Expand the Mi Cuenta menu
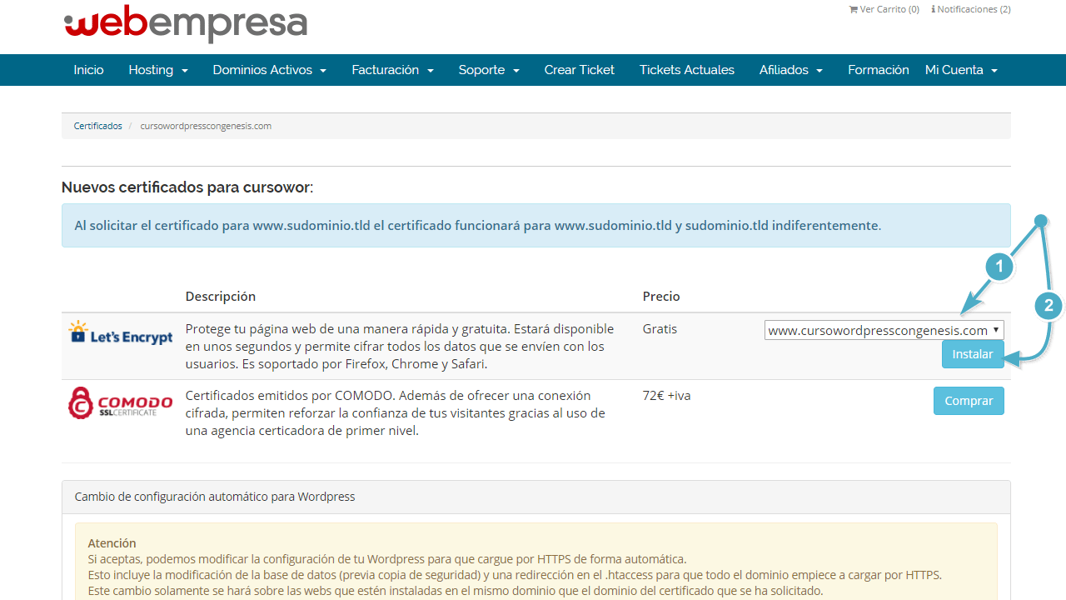Viewport: 1066px width, 600px height. [x=961, y=70]
